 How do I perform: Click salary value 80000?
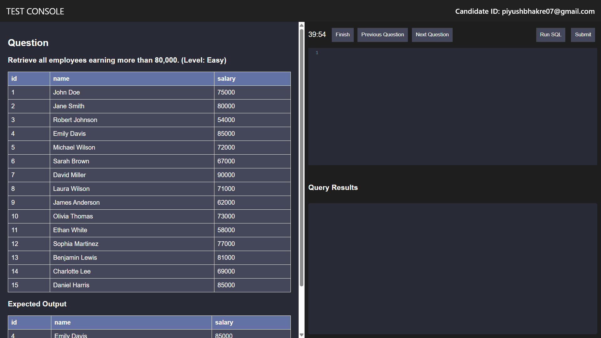tap(252, 106)
